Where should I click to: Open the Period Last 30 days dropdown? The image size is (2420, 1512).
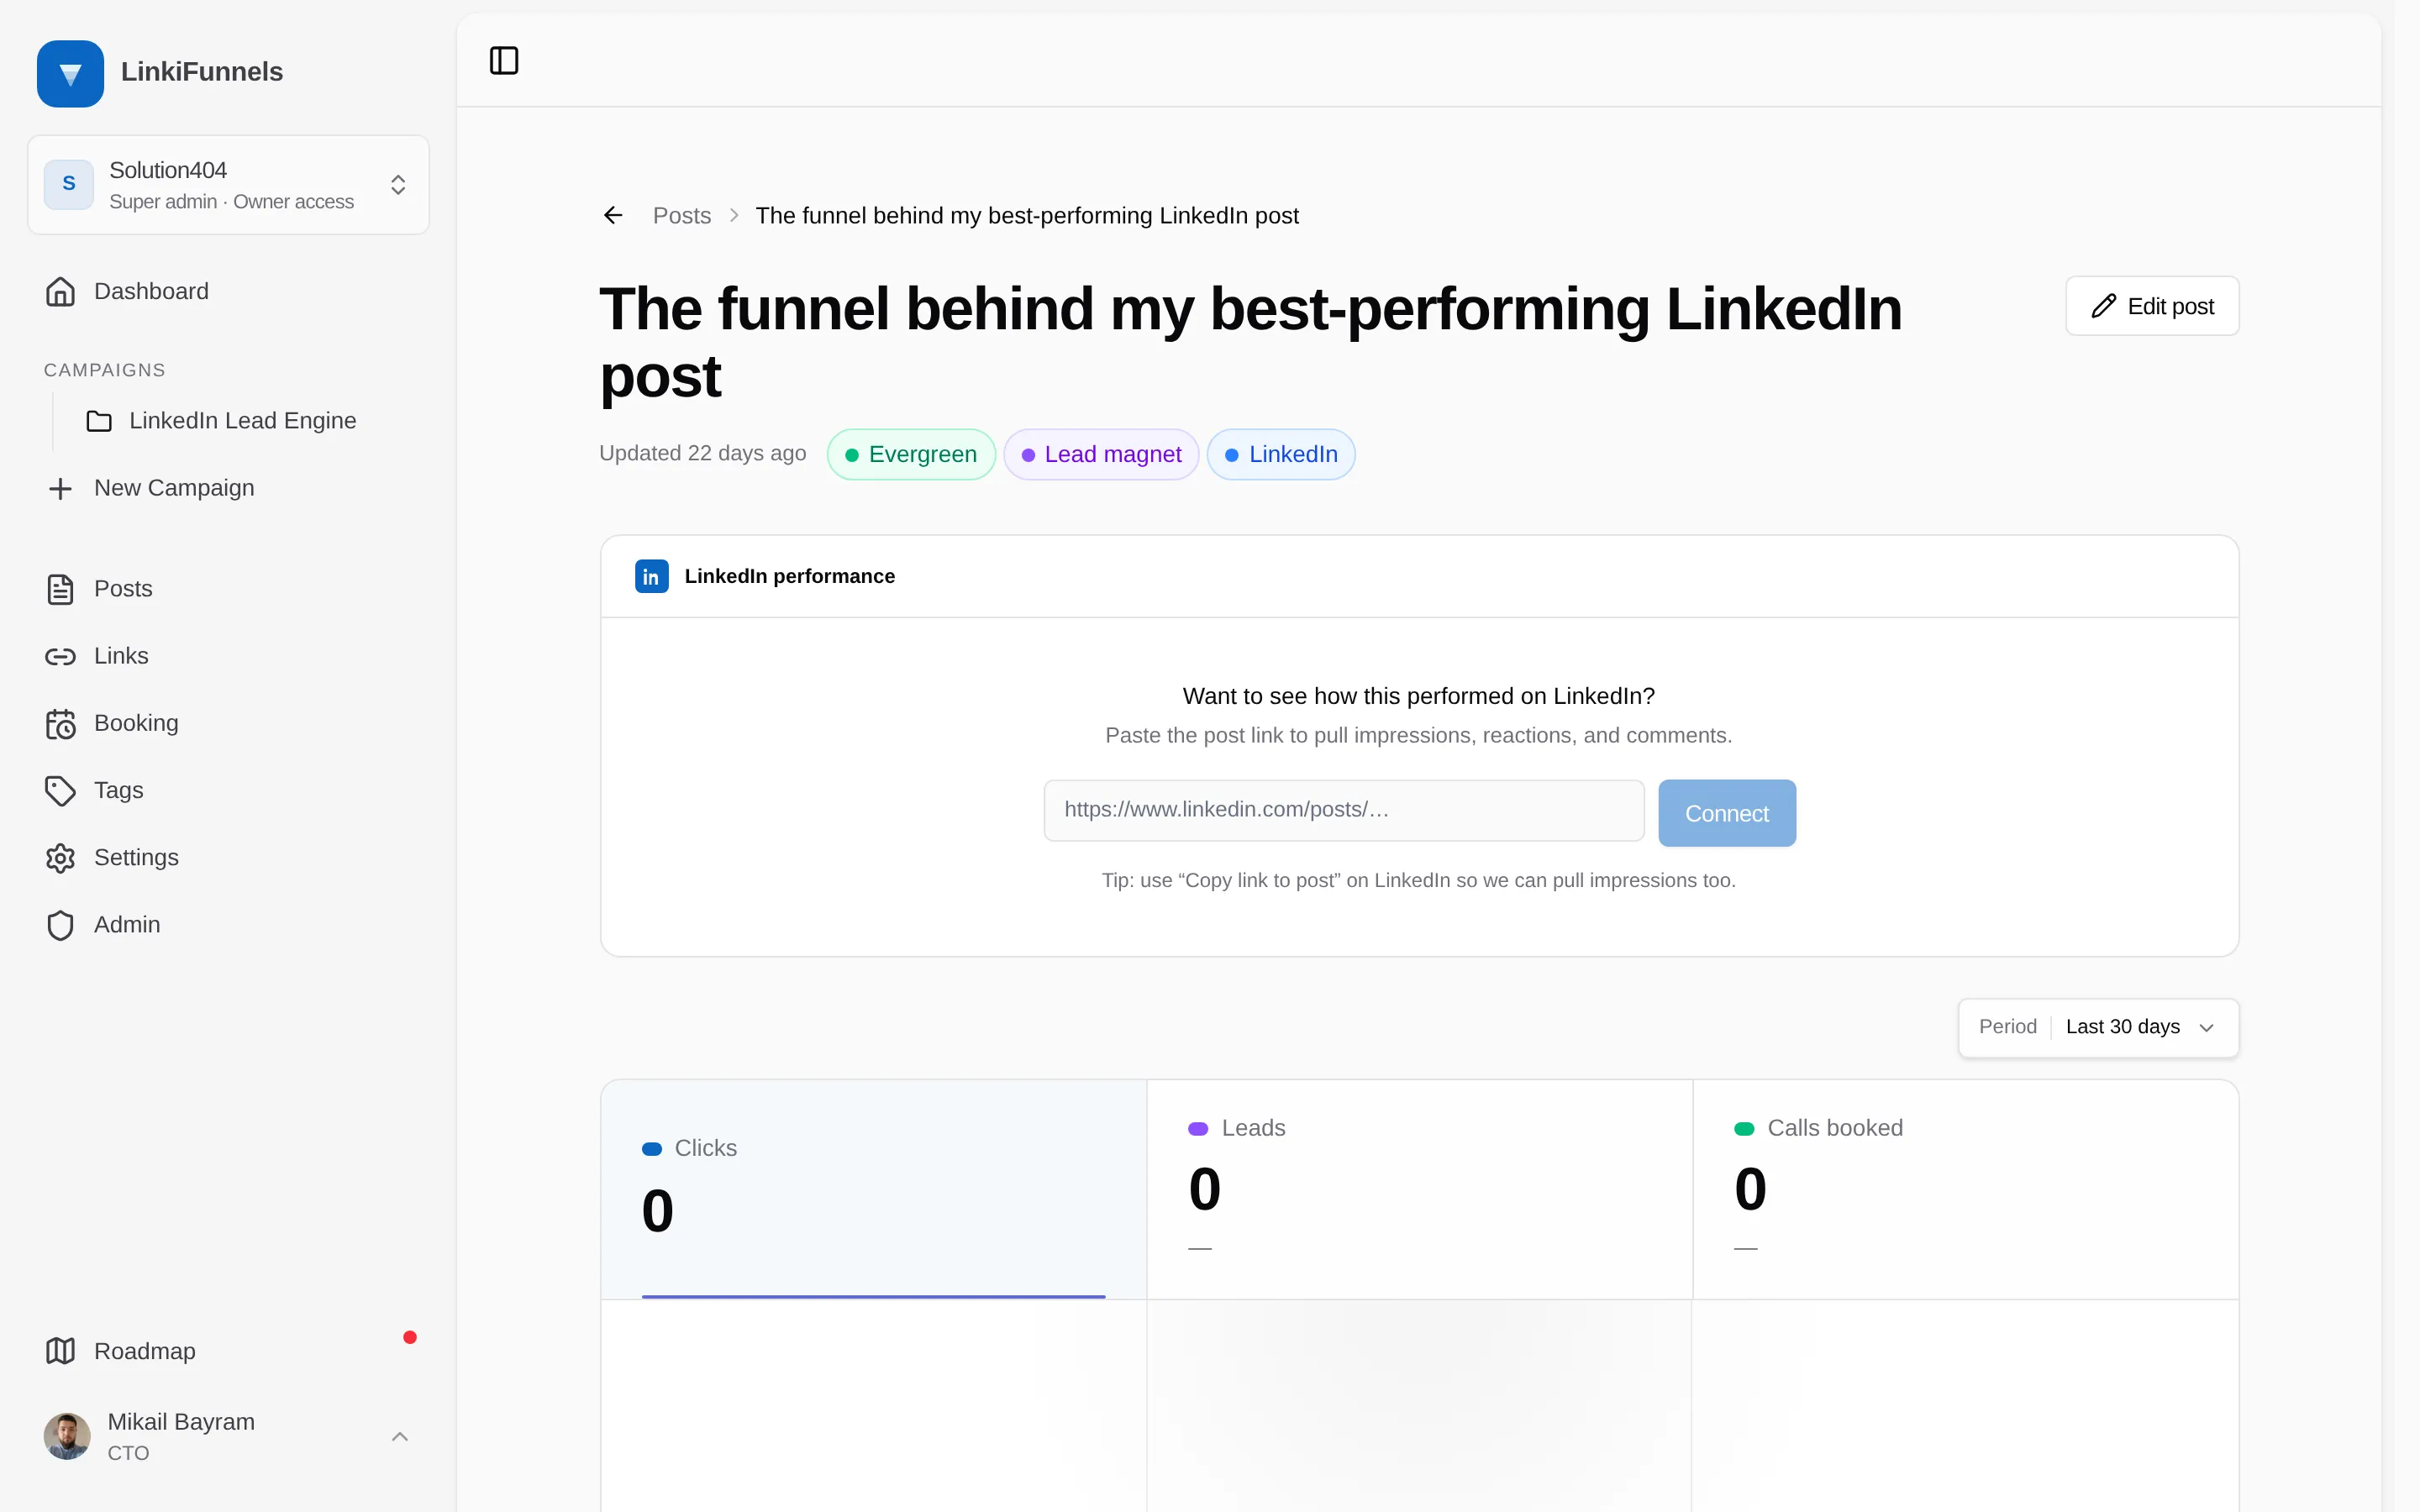(x=2098, y=1027)
